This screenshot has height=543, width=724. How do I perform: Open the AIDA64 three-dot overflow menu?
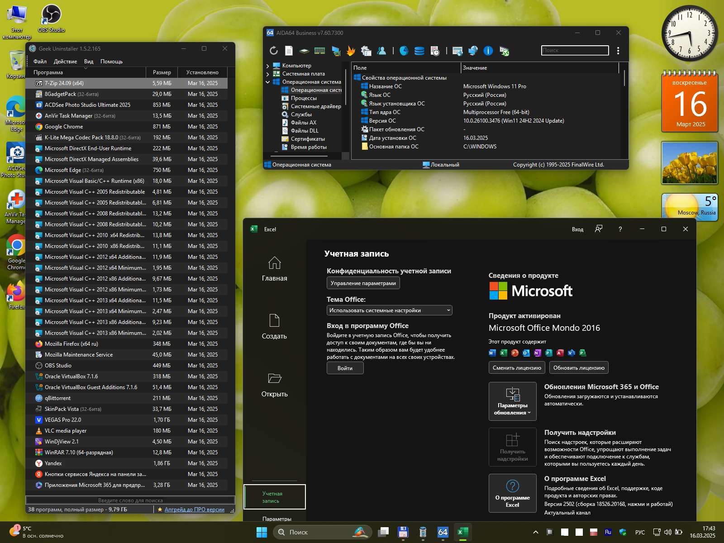tap(618, 51)
